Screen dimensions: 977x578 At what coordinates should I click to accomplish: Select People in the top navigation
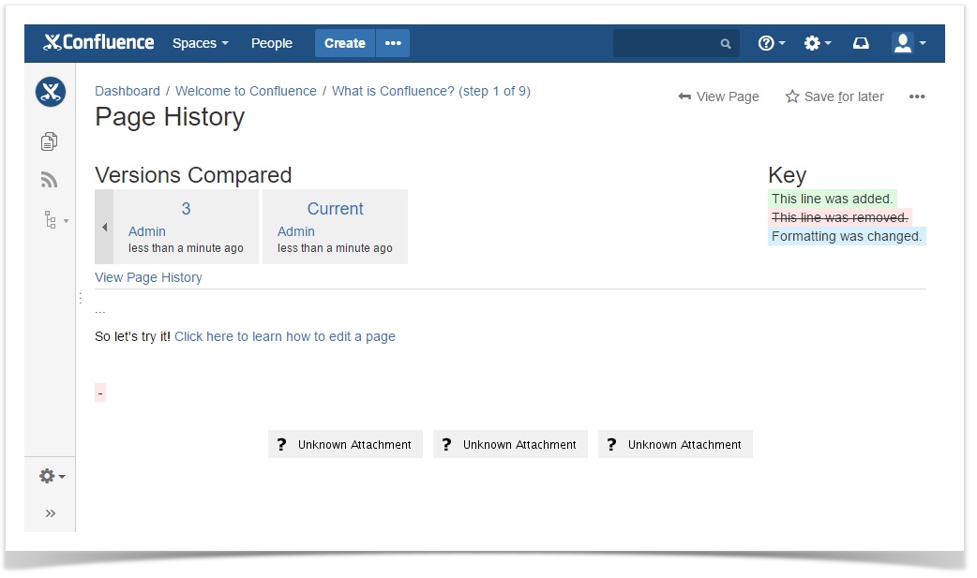(x=271, y=43)
